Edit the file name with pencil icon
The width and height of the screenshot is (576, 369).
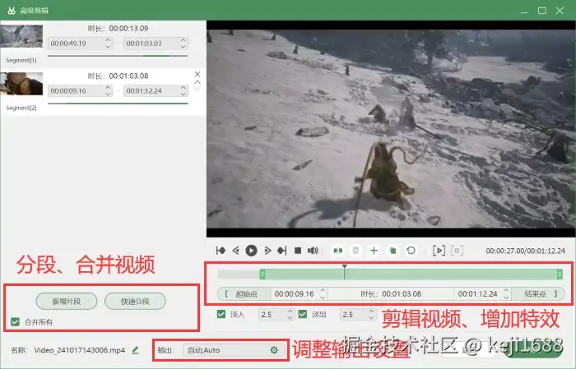[135, 350]
